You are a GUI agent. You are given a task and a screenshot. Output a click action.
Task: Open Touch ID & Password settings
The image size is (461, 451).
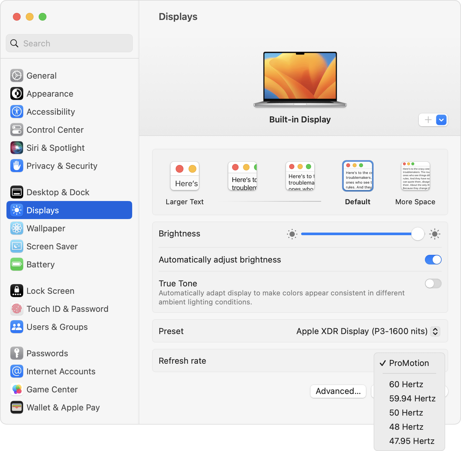pyautogui.click(x=16, y=309)
